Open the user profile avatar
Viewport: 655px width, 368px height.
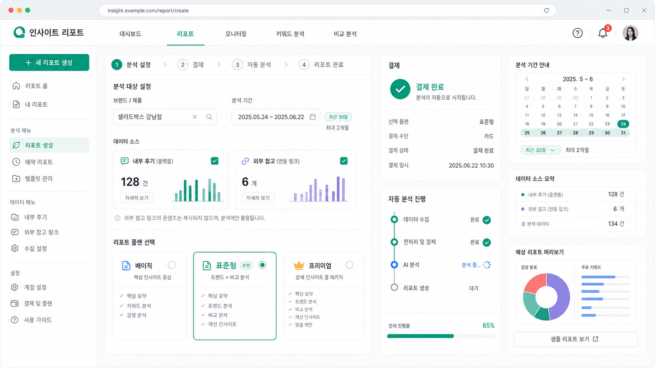pyautogui.click(x=630, y=33)
